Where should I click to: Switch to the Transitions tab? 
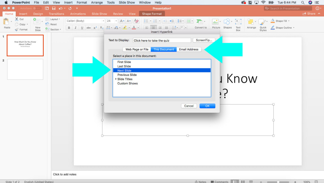click(56, 14)
